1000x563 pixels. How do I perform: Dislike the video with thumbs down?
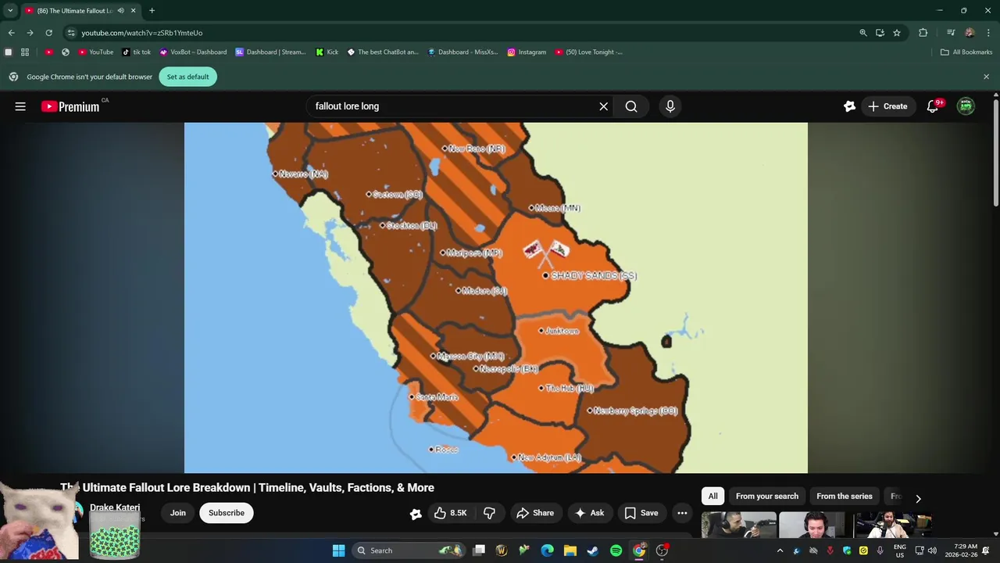(x=489, y=513)
